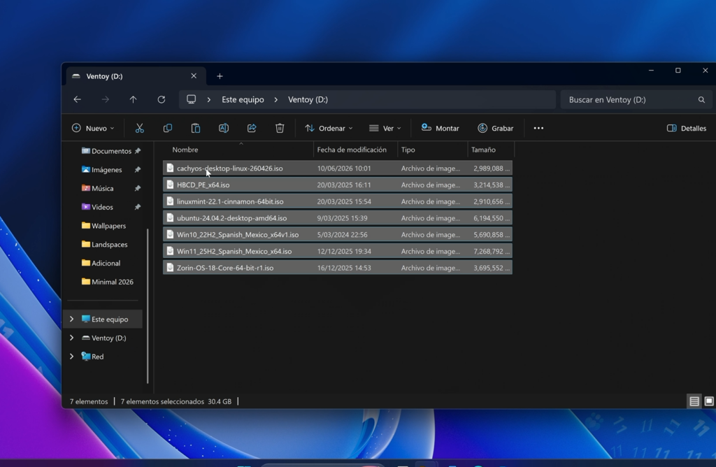716x467 pixels.
Task: Unpin Música using its pin icon
Action: point(138,189)
